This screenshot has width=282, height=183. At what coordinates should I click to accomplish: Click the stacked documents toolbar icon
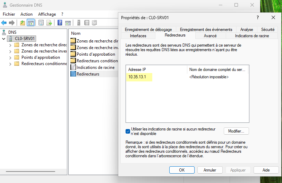94,23
